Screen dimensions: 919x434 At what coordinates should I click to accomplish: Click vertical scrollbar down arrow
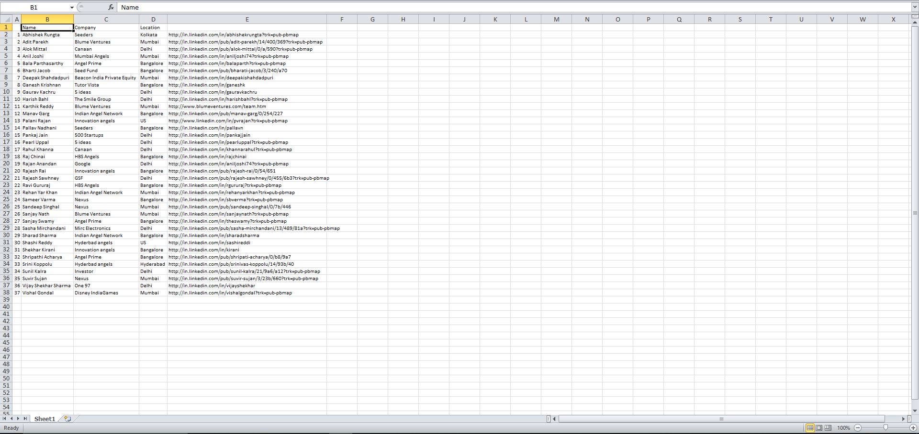(915, 411)
